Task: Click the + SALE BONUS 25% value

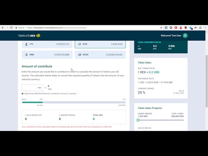Action: (26, 119)
